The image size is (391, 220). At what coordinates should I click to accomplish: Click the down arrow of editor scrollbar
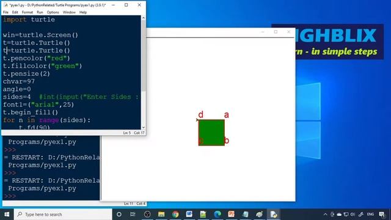click(143, 127)
